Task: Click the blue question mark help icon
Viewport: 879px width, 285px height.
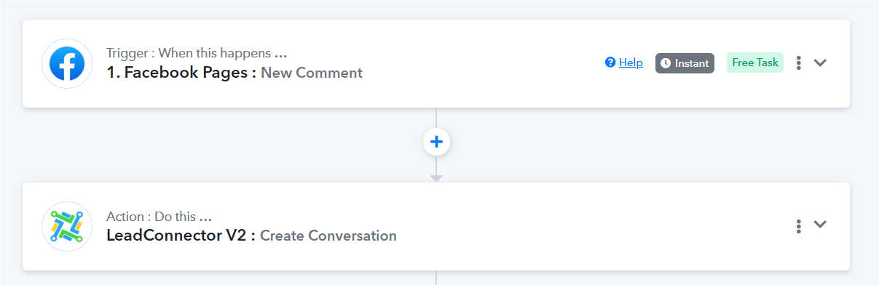Action: (x=610, y=63)
